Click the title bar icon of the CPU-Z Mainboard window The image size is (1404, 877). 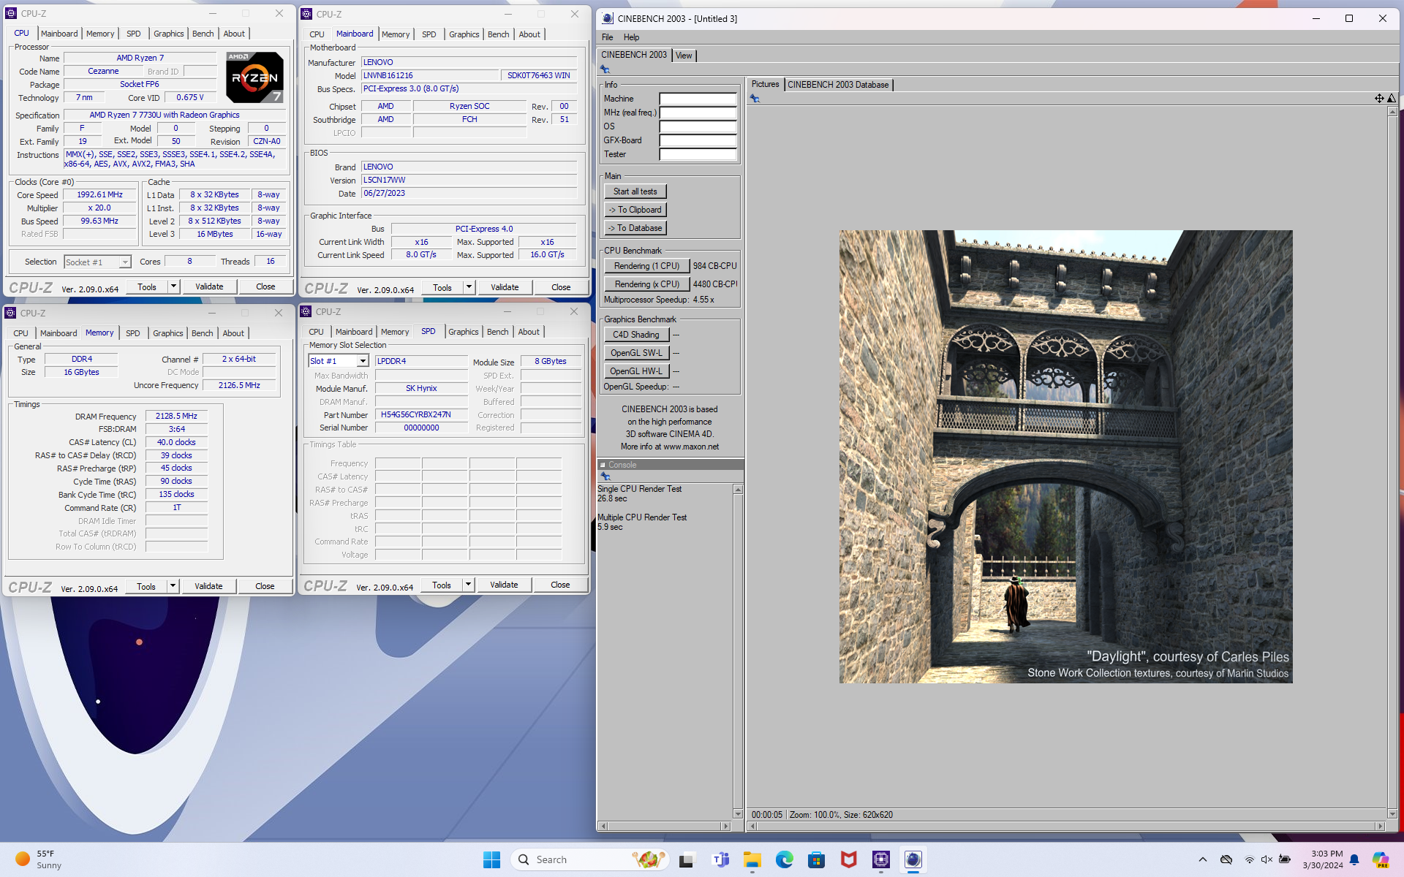coord(306,14)
